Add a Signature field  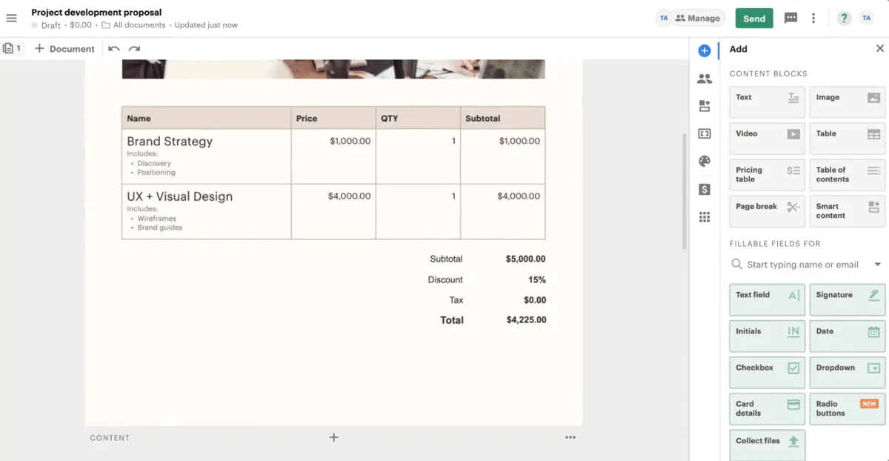(848, 299)
